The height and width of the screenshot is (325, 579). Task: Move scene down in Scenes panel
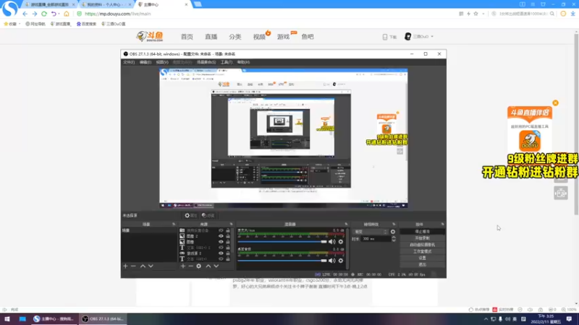[151, 266]
